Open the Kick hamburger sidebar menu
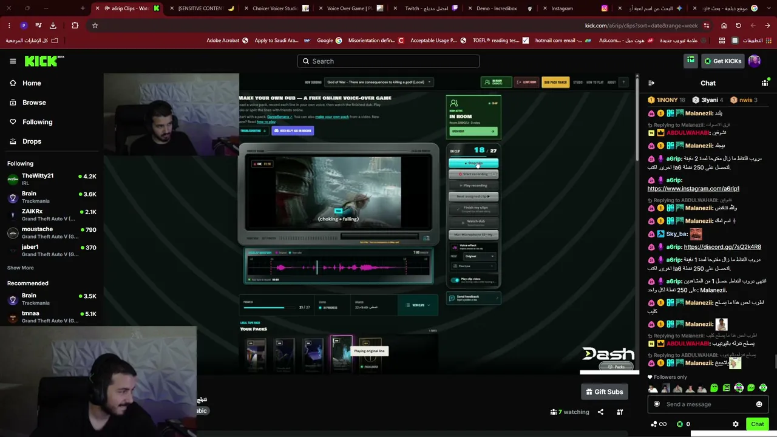 (x=13, y=61)
